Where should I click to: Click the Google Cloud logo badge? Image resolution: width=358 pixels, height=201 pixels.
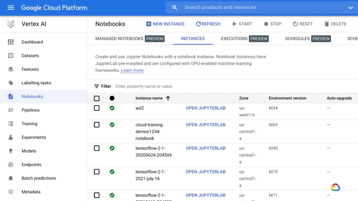pos(335,187)
